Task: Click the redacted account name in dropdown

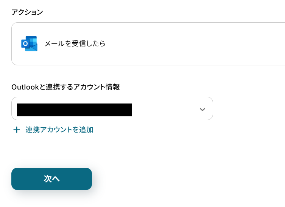Action: pyautogui.click(x=74, y=109)
